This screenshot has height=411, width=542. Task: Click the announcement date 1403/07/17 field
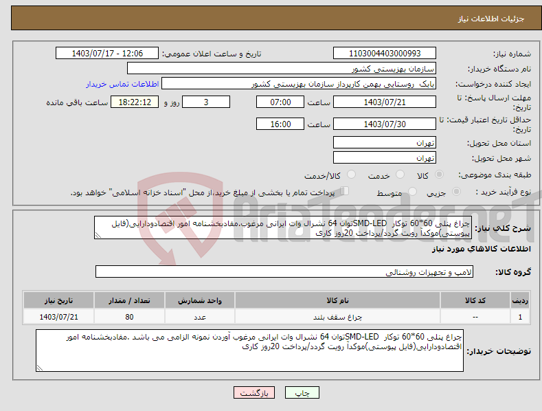click(x=107, y=54)
